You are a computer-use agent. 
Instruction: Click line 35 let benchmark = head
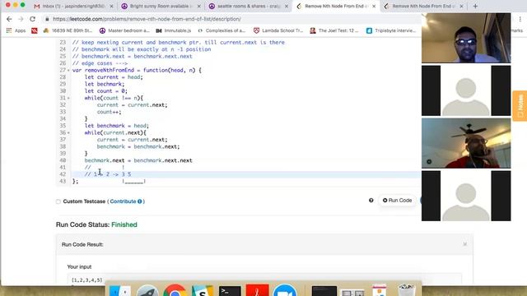pyautogui.click(x=117, y=126)
